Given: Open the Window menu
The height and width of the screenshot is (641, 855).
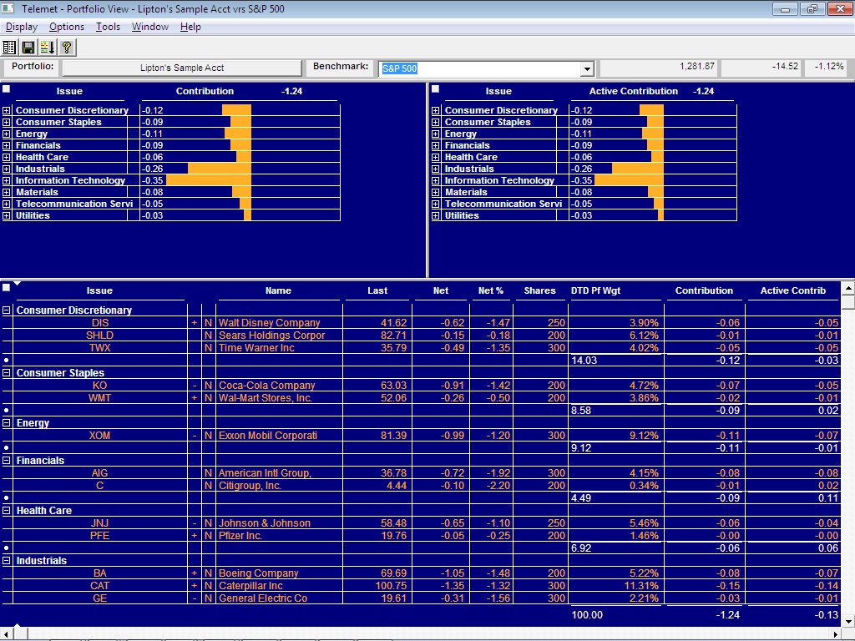Looking at the screenshot, I should coord(150,27).
